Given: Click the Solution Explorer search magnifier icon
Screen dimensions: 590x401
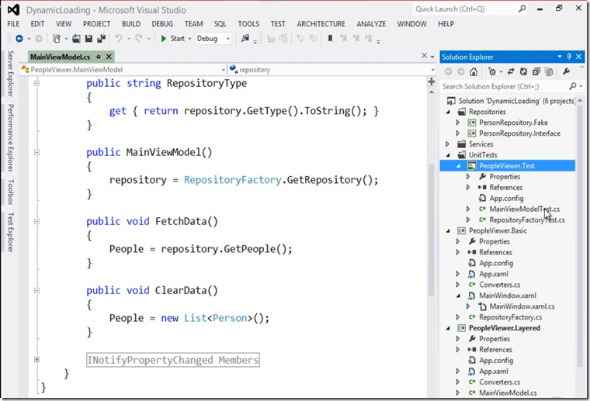Looking at the screenshot, I should 573,86.
